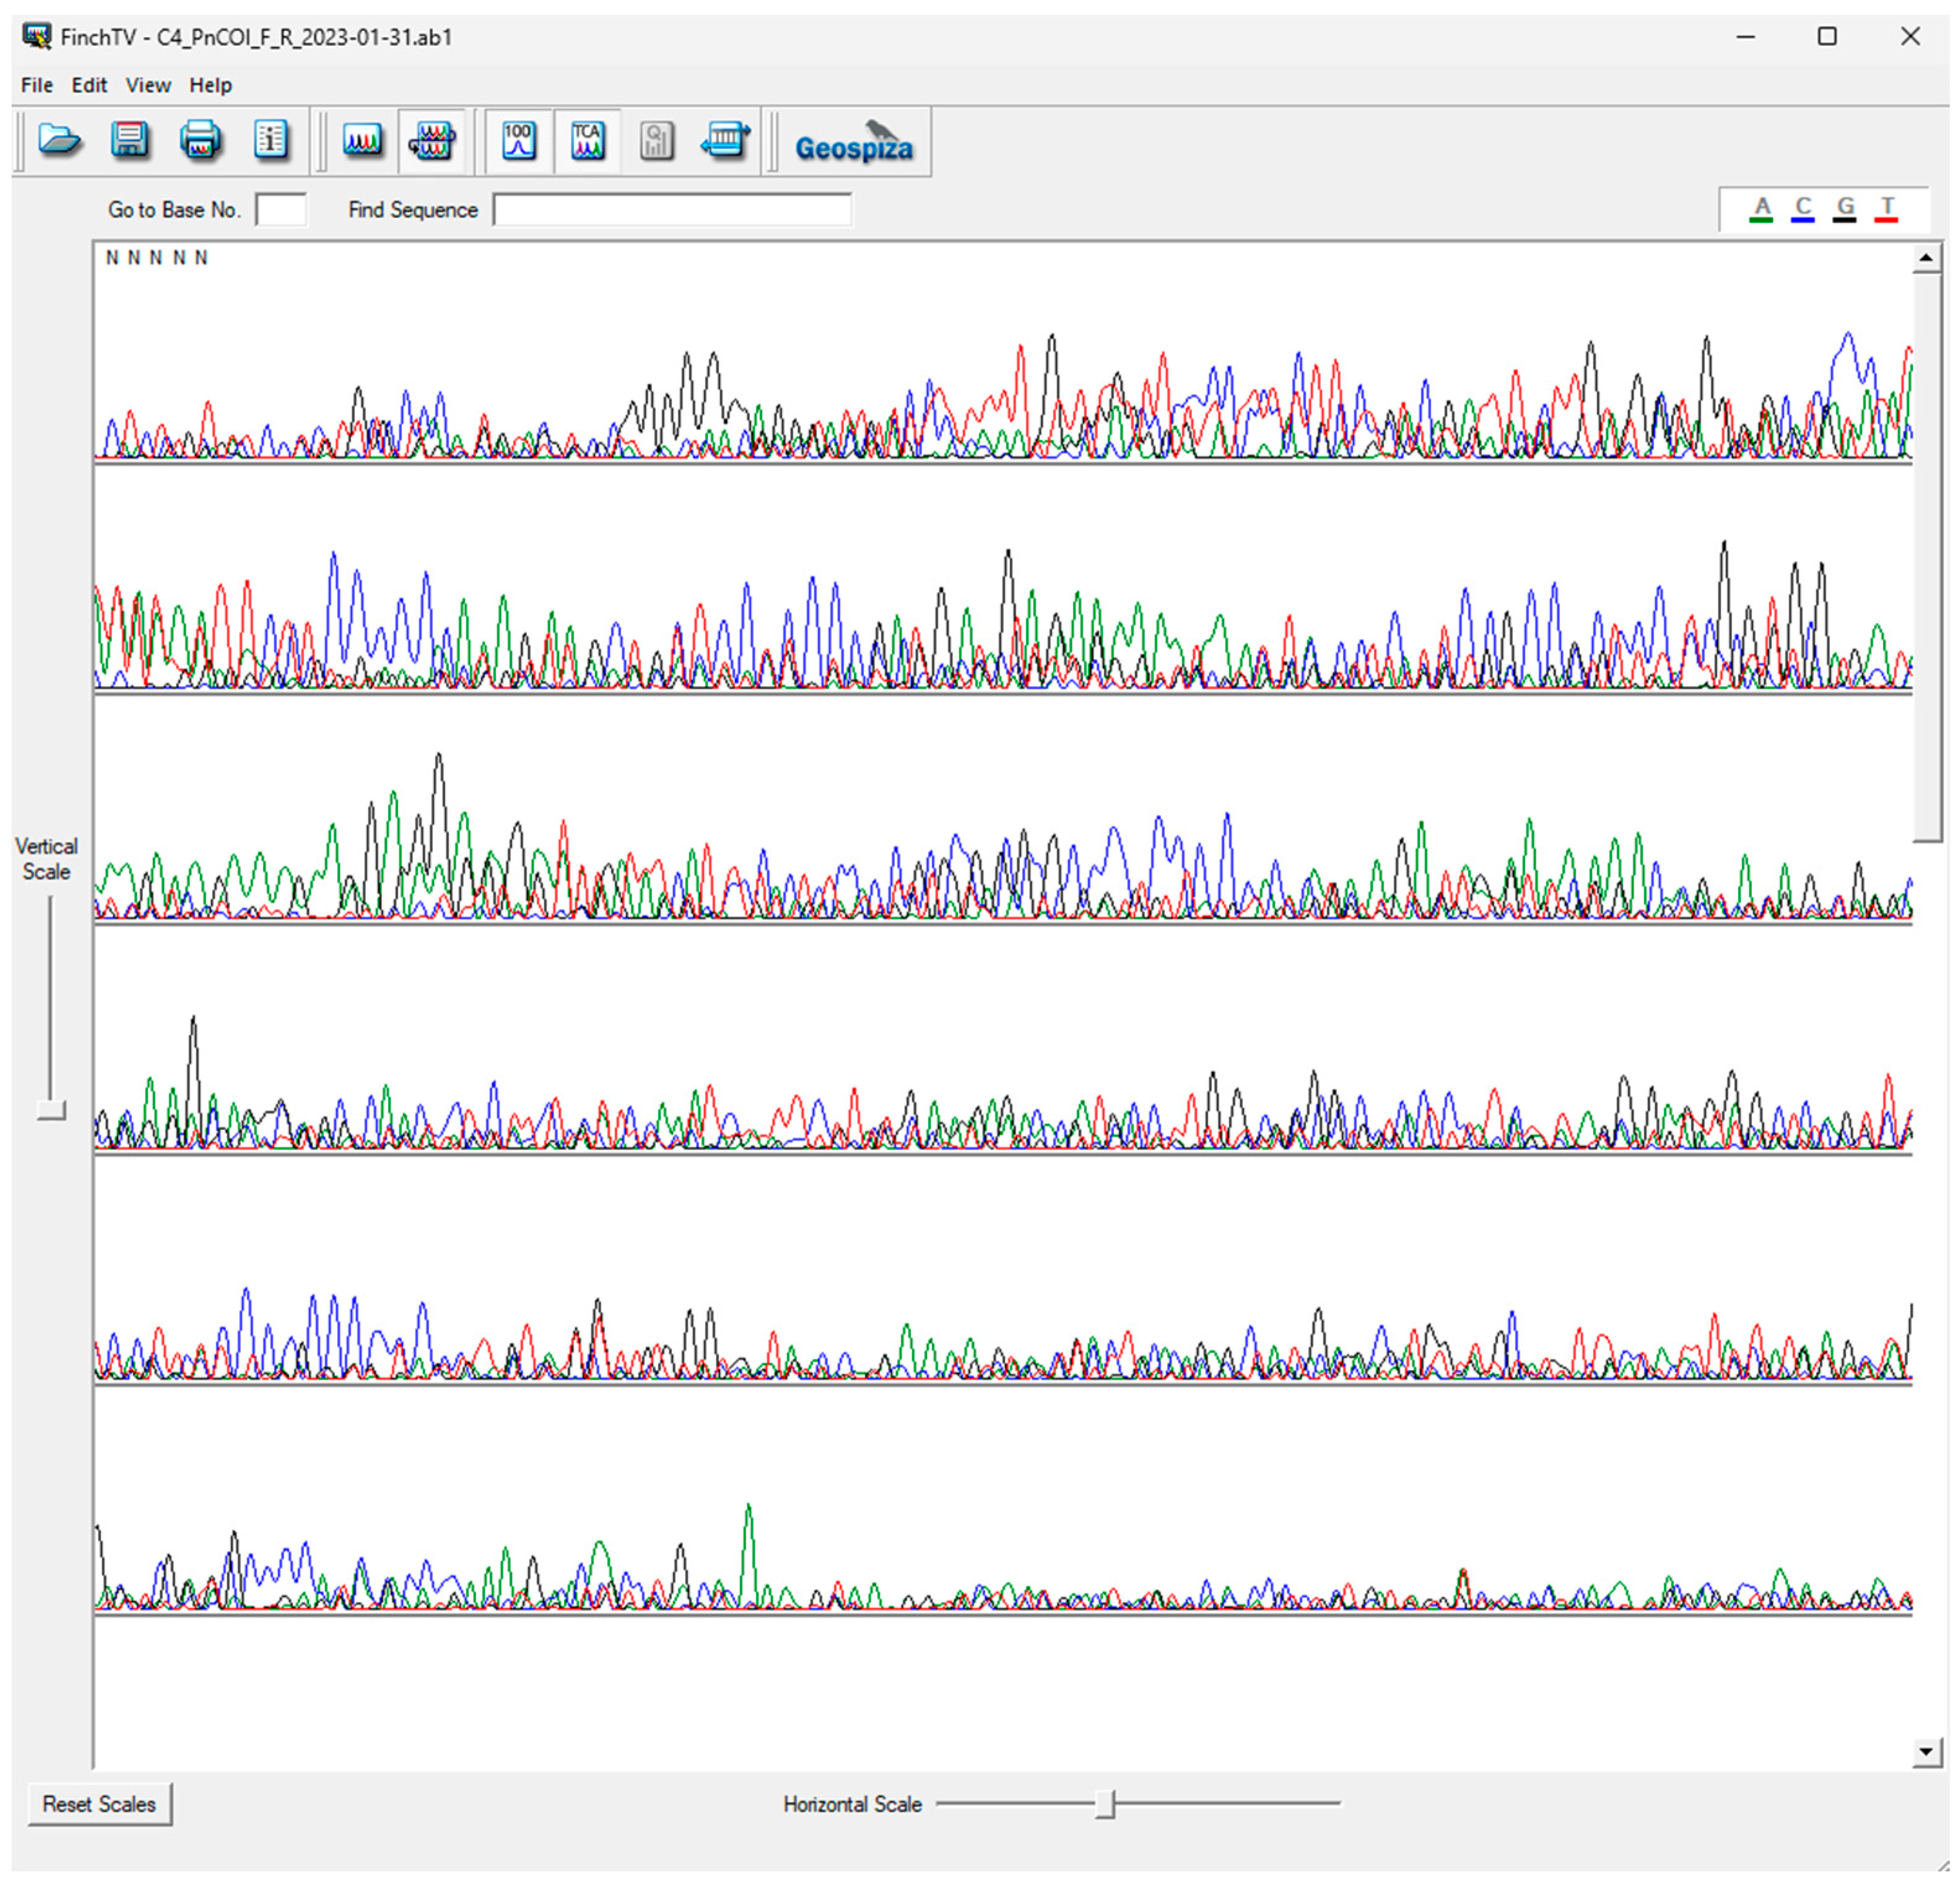This screenshot has width=1960, height=1890.
Task: Toggle base calls display (TCA) icon
Action: tap(588, 140)
